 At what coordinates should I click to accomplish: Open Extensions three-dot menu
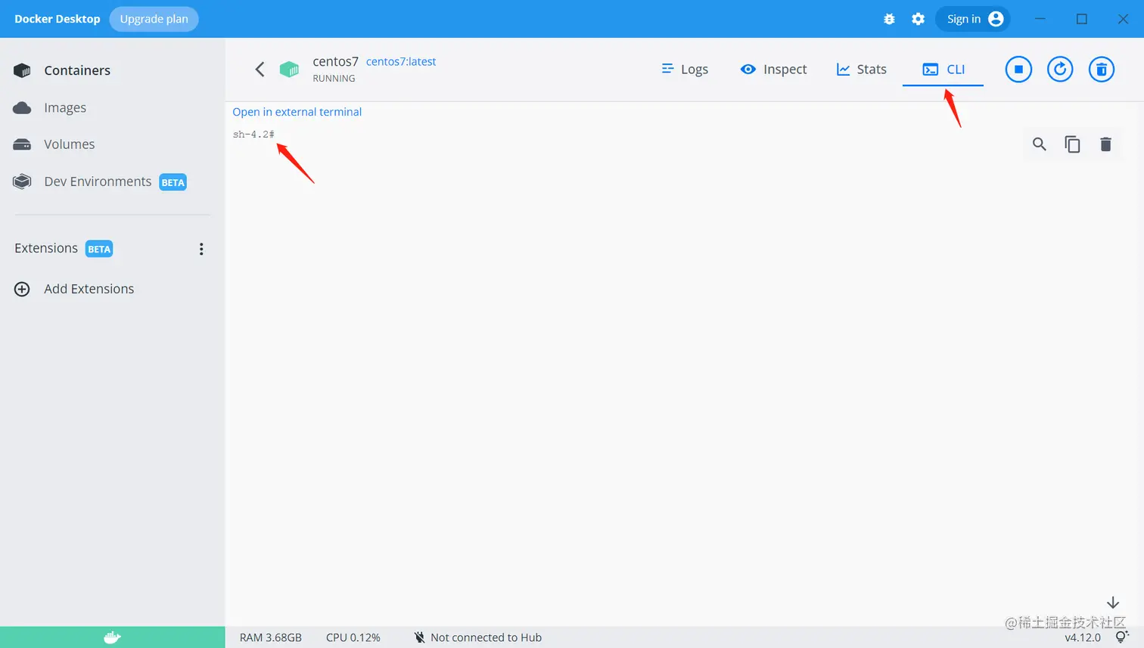click(x=201, y=249)
